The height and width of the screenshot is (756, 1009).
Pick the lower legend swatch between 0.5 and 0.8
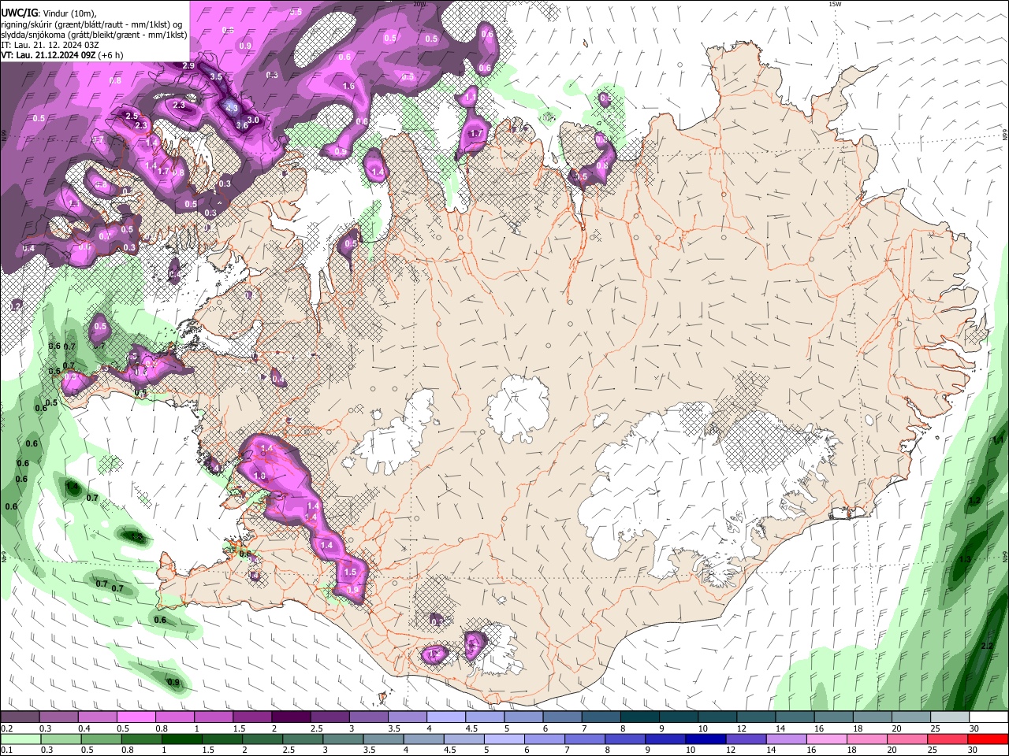[x=101, y=739]
